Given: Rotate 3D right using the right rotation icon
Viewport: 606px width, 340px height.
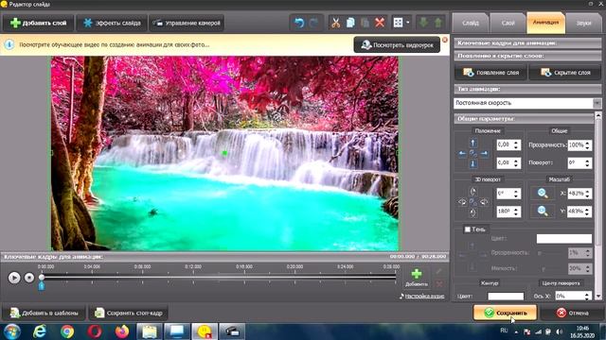Looking at the screenshot, I should tap(484, 201).
